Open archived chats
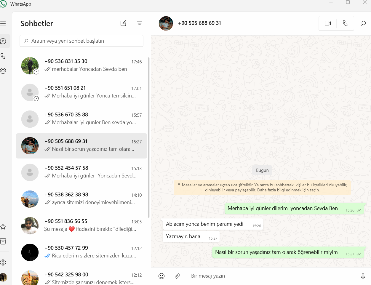371x285 pixels. point(3,241)
